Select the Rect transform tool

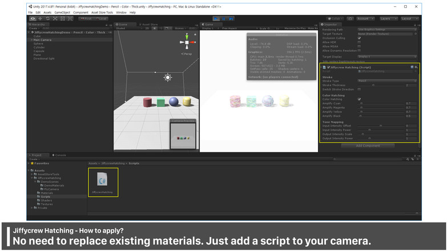63,19
